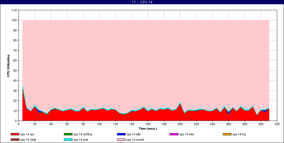Click the pink cpu 14 iowait legend swatch
Image resolution: width=284 pixels, height=143 pixels.
click(121, 140)
